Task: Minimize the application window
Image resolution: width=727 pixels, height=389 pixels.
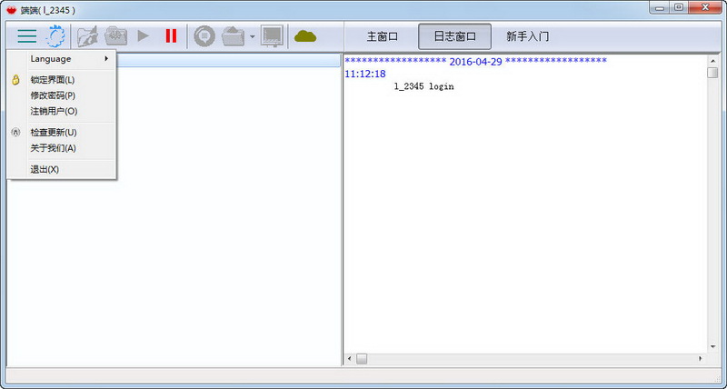Action: pyautogui.click(x=660, y=7)
